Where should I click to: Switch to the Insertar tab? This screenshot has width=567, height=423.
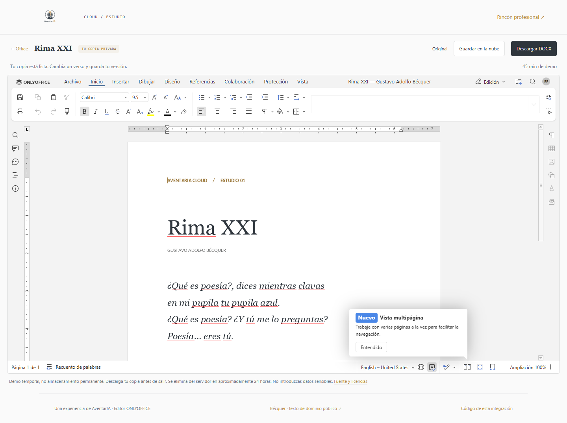coord(121,82)
